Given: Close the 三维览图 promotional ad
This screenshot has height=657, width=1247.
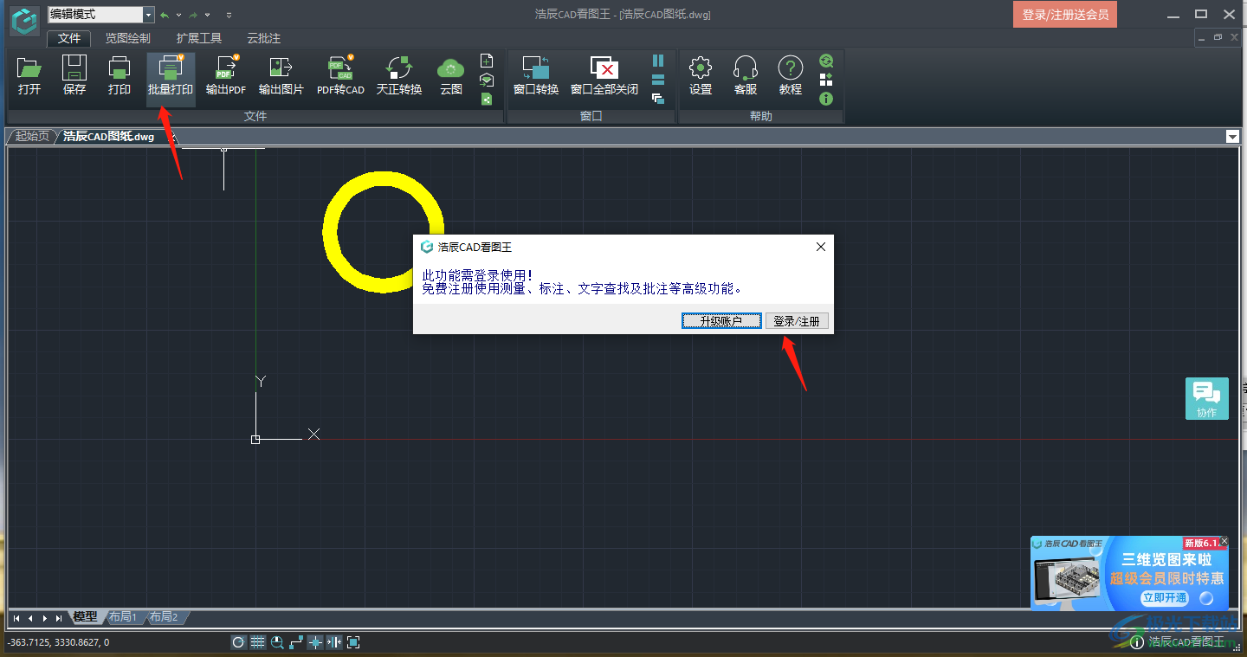Looking at the screenshot, I should (1224, 541).
